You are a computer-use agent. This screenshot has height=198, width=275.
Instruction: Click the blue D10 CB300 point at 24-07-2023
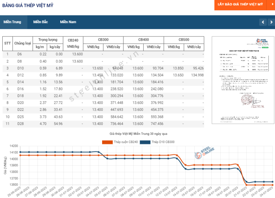[273, 182]
